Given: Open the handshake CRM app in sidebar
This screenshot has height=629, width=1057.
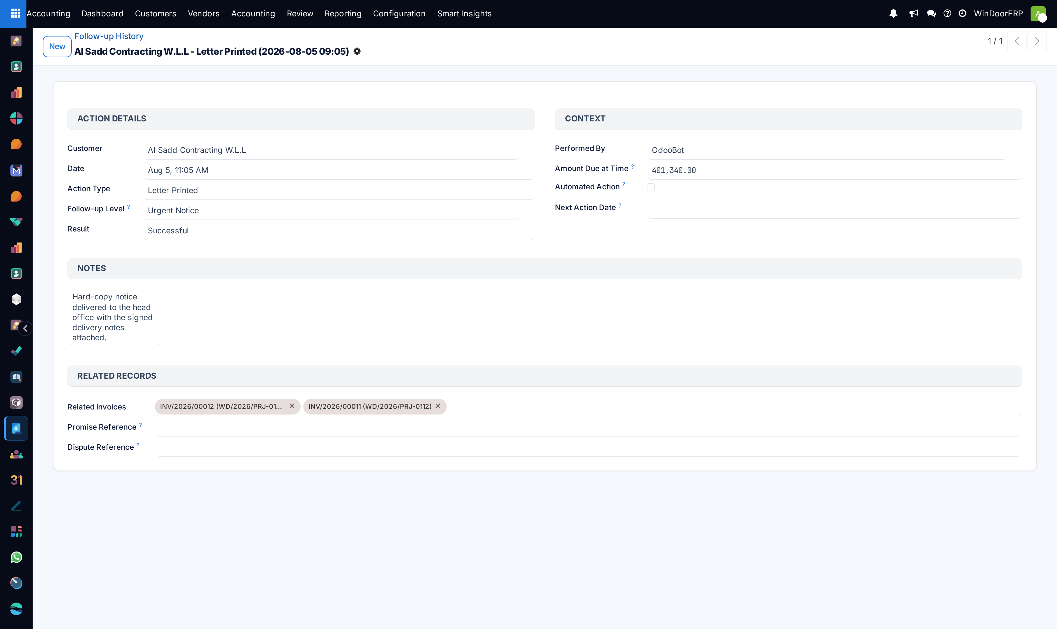Looking at the screenshot, I should [16, 222].
